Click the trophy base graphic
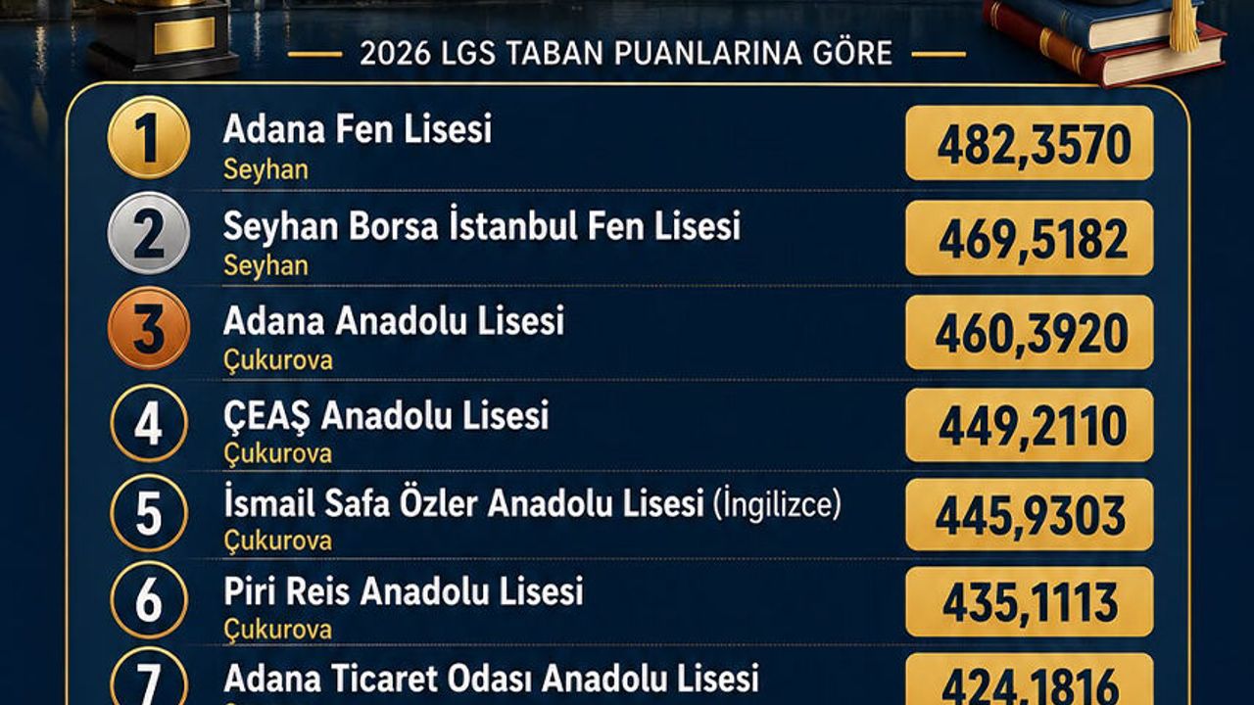The height and width of the screenshot is (705, 1254). pos(165,36)
